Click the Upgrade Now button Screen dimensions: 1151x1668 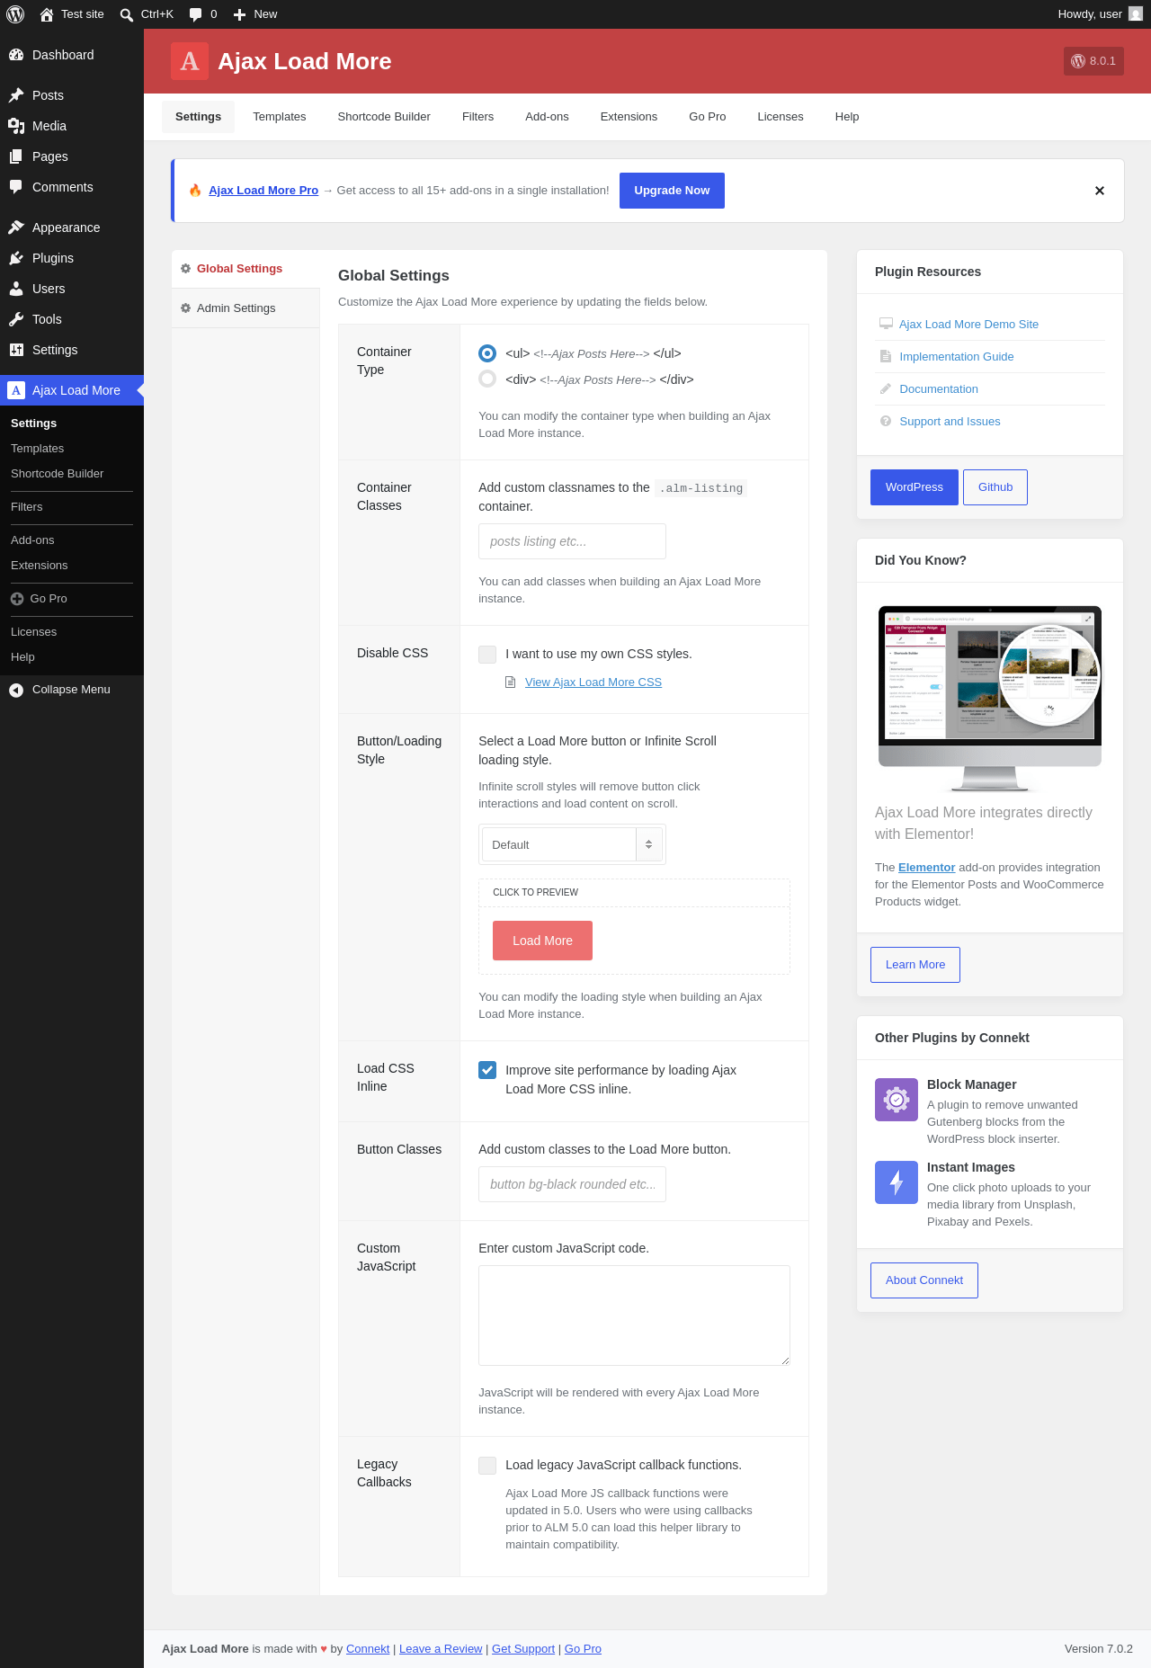672,191
